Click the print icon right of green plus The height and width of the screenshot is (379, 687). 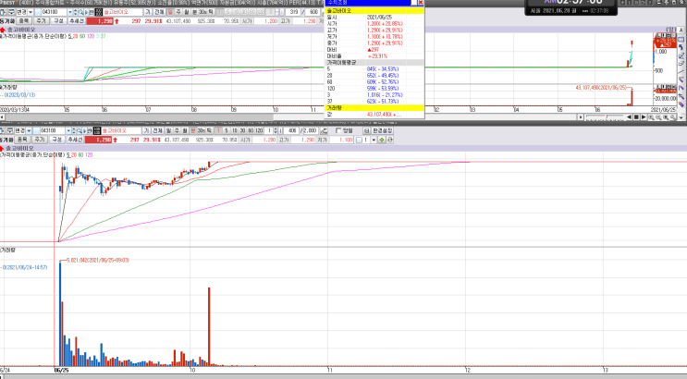click(390, 140)
